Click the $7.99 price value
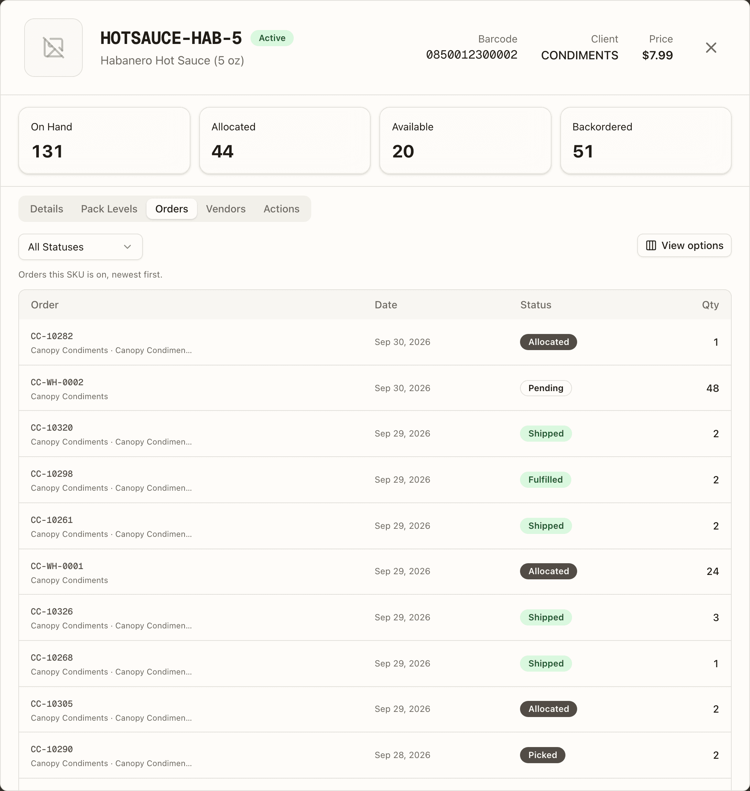The width and height of the screenshot is (750, 791). [x=657, y=55]
